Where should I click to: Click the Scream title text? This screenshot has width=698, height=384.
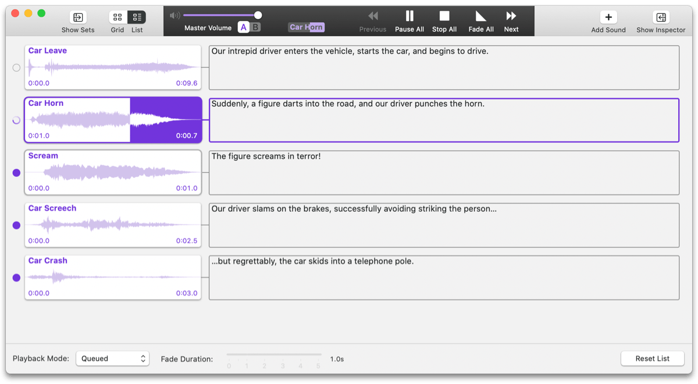pyautogui.click(x=43, y=156)
